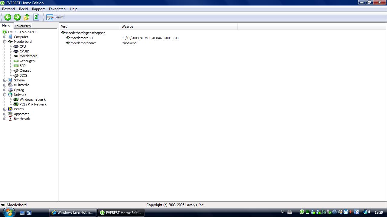This screenshot has width=387, height=217.
Task: Switch to the Favorieten tab in sidebar
Action: point(23,26)
